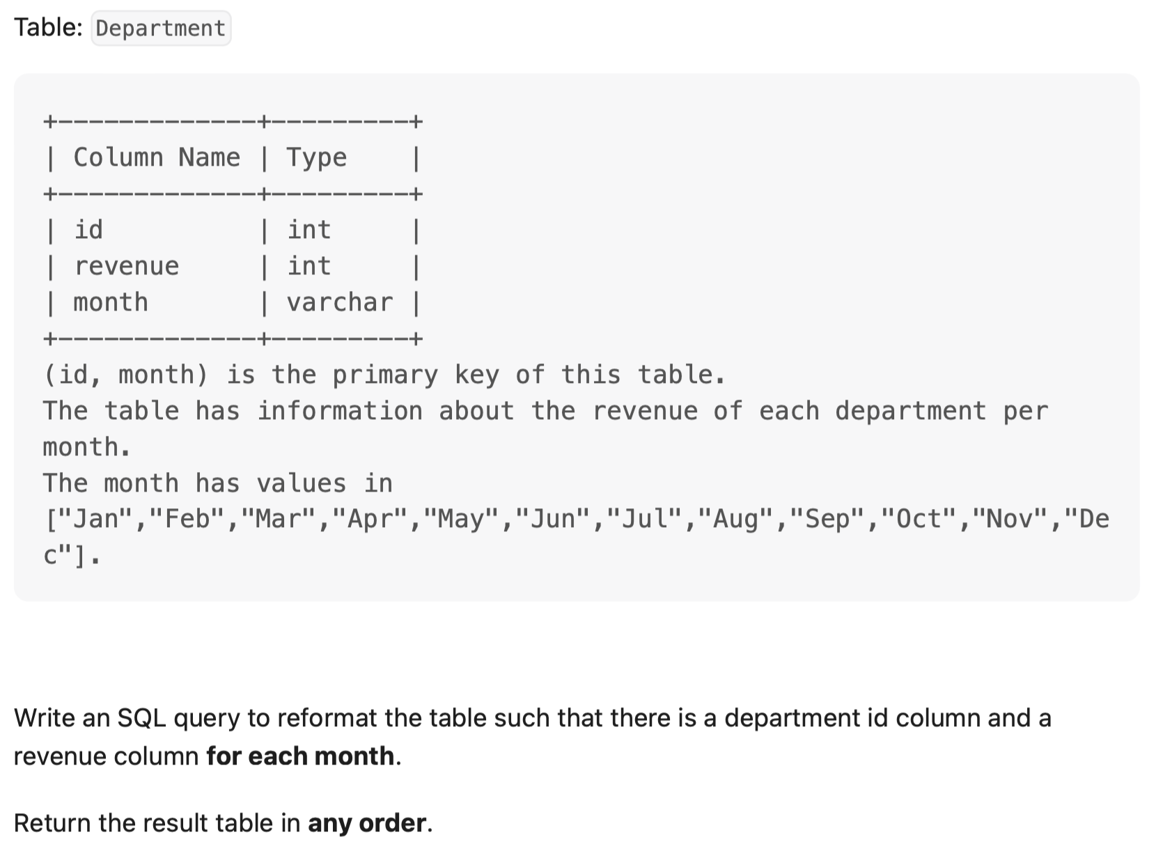Click the "(id, month)" primary key text
Viewport: 1156px width, 844px height.
tap(126, 375)
